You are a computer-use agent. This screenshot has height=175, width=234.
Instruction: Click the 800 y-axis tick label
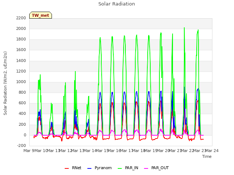tap(22, 92)
